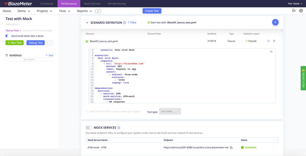The height and width of the screenshot is (156, 306).
Task: Open the Reports dropdown menu
Action: tap(84, 11)
